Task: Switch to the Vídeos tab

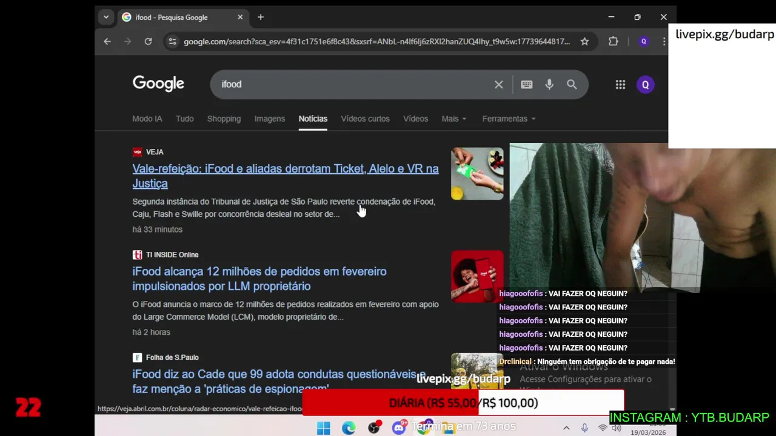Action: (416, 119)
